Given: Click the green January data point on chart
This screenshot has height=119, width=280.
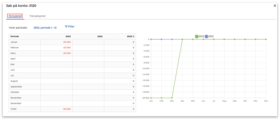Looking at the screenshot, I should click(x=151, y=98).
